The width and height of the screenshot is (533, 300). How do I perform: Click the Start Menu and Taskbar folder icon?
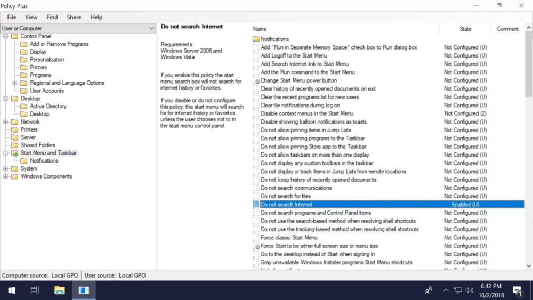pyautogui.click(x=15, y=153)
